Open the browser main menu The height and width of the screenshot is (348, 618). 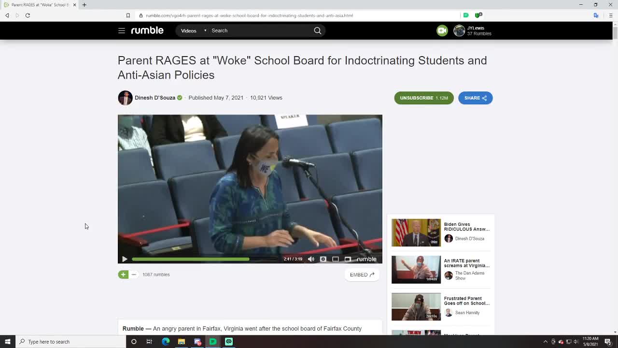click(610, 15)
